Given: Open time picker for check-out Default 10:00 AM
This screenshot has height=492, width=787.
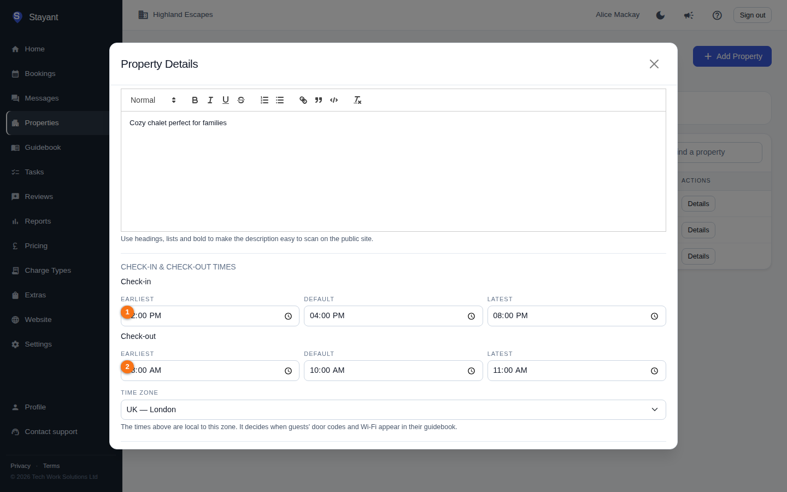Looking at the screenshot, I should pyautogui.click(x=471, y=371).
